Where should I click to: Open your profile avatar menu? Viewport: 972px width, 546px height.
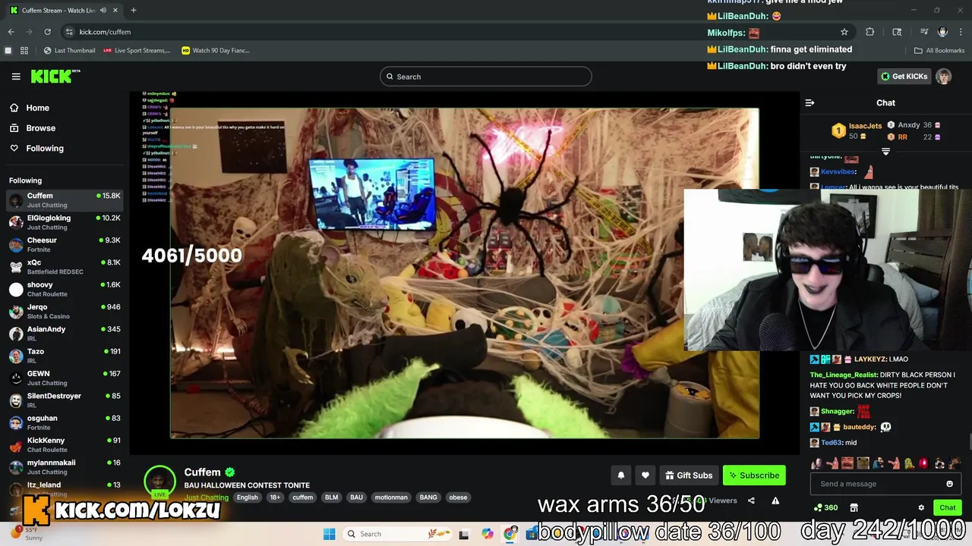click(x=943, y=77)
